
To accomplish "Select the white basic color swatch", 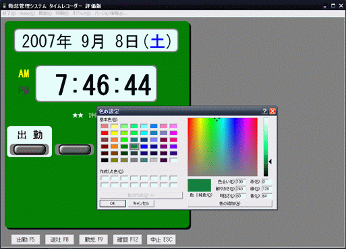I will coord(173,160).
